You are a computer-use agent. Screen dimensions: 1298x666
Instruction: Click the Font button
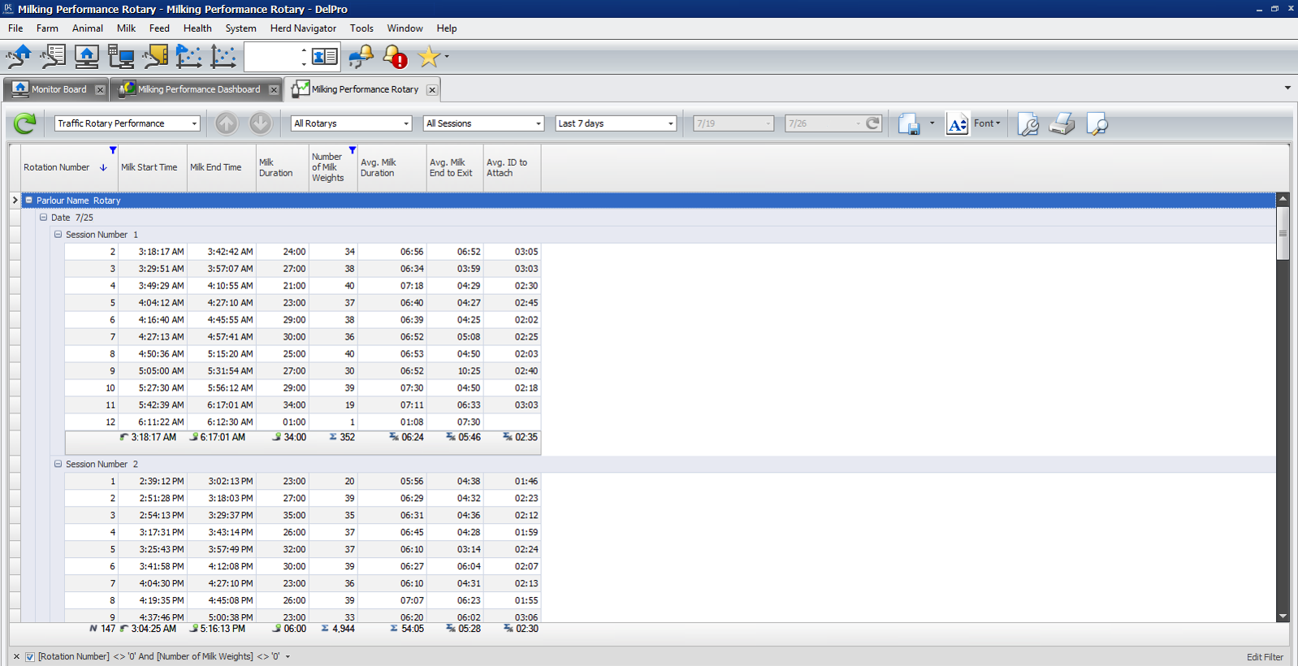pyautogui.click(x=986, y=123)
